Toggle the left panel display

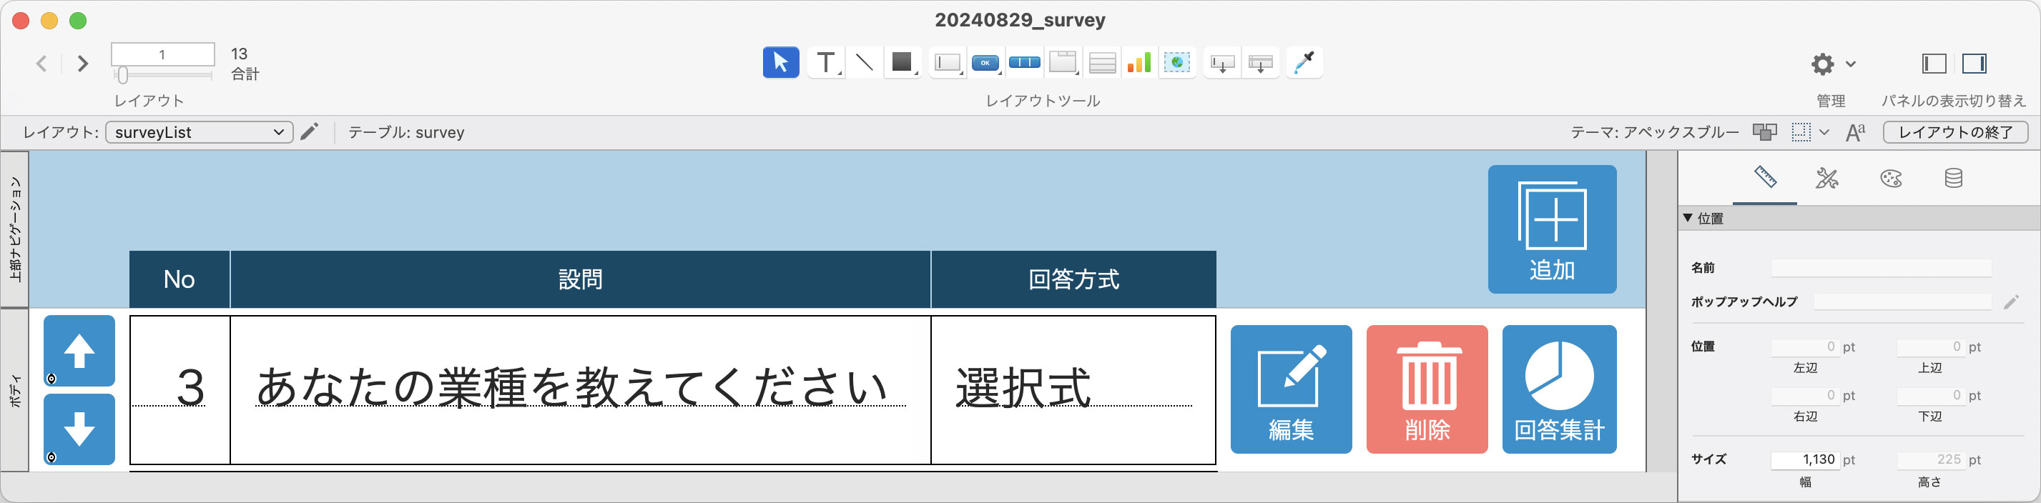click(x=1934, y=64)
